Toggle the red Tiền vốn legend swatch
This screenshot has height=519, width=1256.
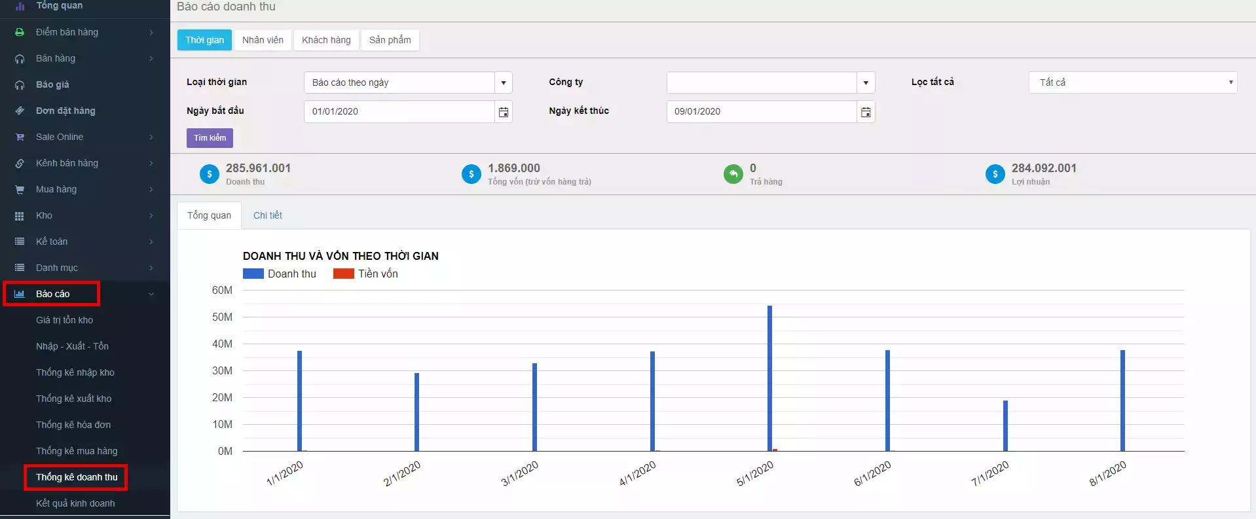click(x=344, y=274)
